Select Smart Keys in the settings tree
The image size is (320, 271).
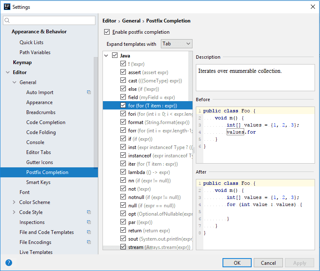(38, 182)
